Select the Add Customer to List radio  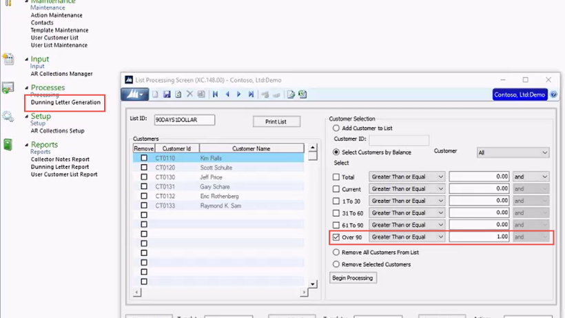click(336, 128)
